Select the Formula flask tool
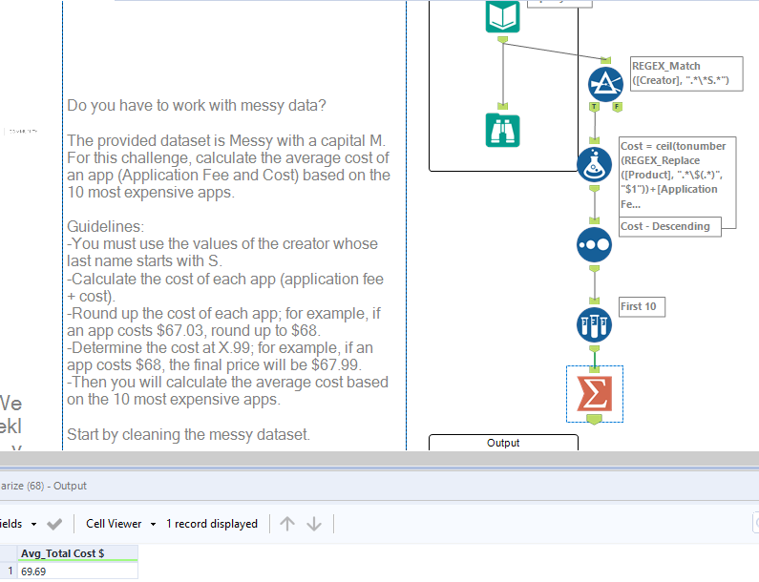The width and height of the screenshot is (759, 582). tap(595, 165)
